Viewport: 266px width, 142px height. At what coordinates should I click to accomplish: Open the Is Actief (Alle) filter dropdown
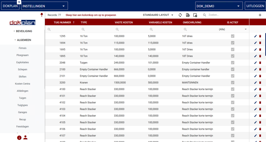(232, 29)
